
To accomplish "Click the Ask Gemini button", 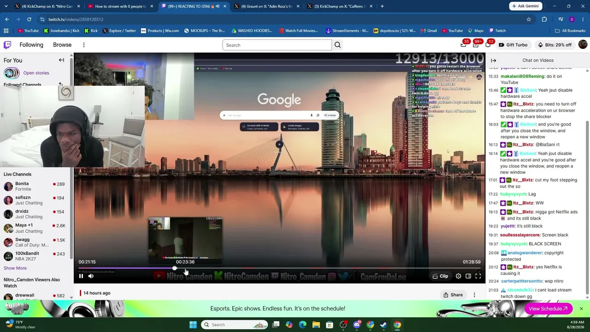I will [x=525, y=6].
